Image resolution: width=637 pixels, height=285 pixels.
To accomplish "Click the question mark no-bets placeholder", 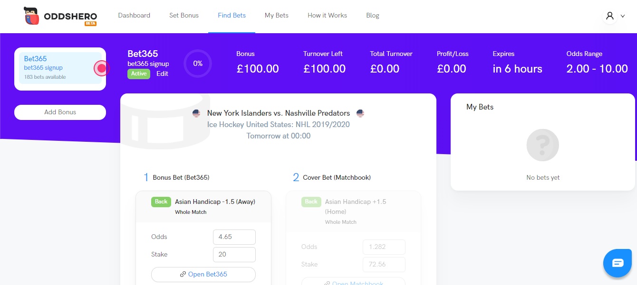I will 543,145.
